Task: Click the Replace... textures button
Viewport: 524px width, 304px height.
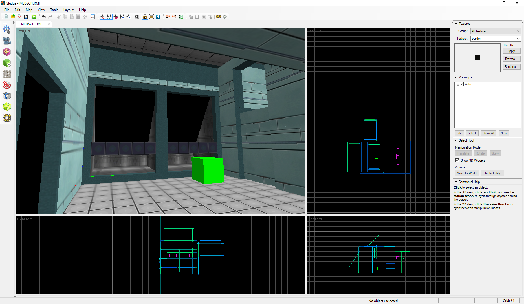Action: click(511, 67)
